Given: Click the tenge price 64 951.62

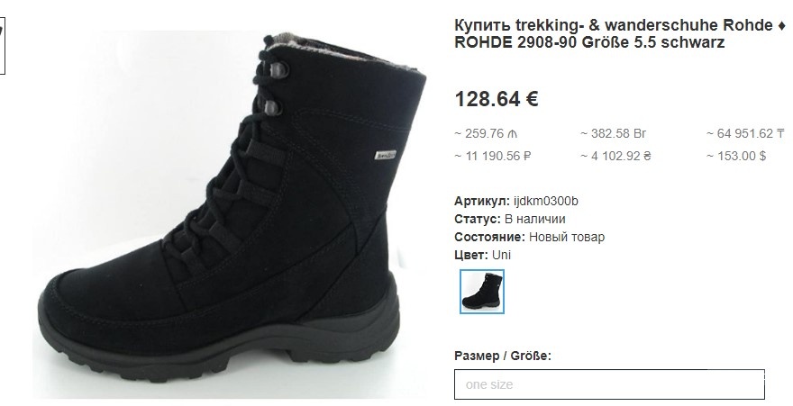Looking at the screenshot, I should click(x=745, y=134).
